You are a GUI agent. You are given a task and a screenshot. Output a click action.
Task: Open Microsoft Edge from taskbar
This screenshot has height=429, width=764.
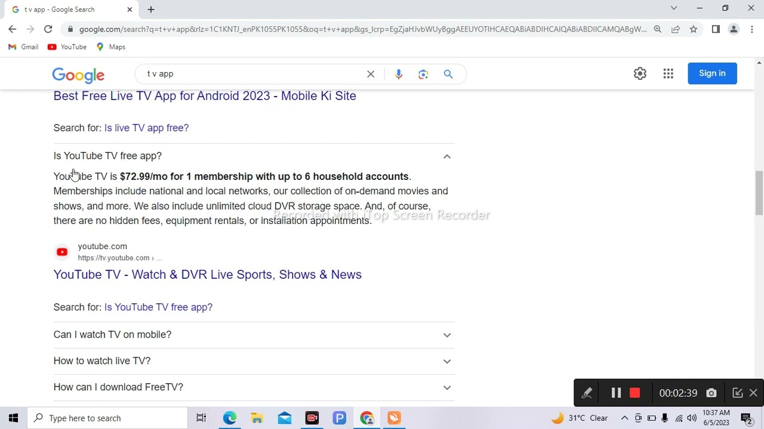click(230, 418)
